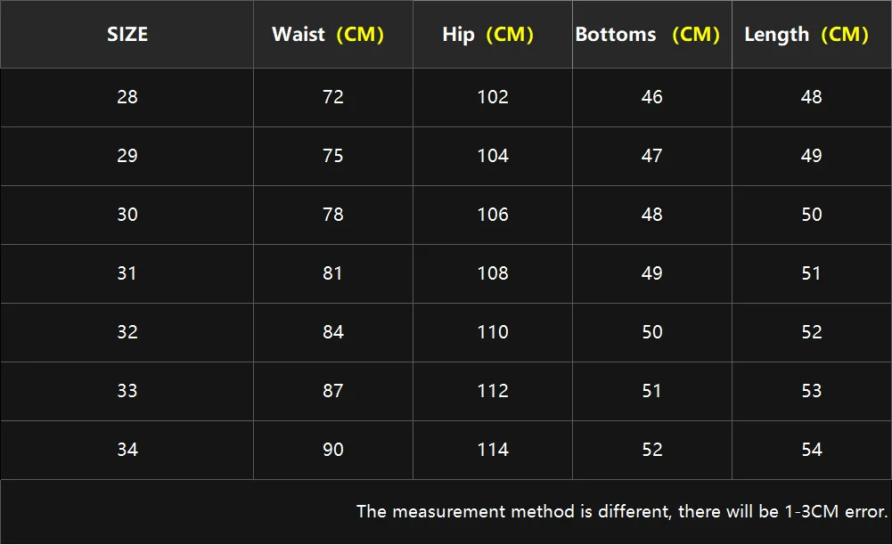Click waist value 75
Screen dimensions: 892x545
click(x=333, y=156)
